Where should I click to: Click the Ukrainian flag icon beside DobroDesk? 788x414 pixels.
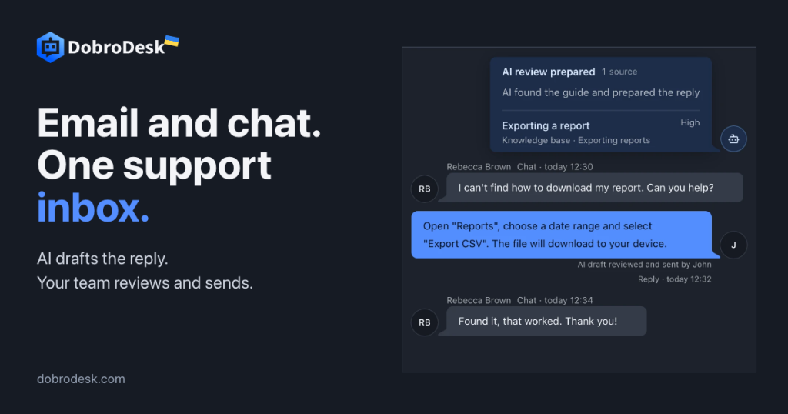click(x=172, y=42)
